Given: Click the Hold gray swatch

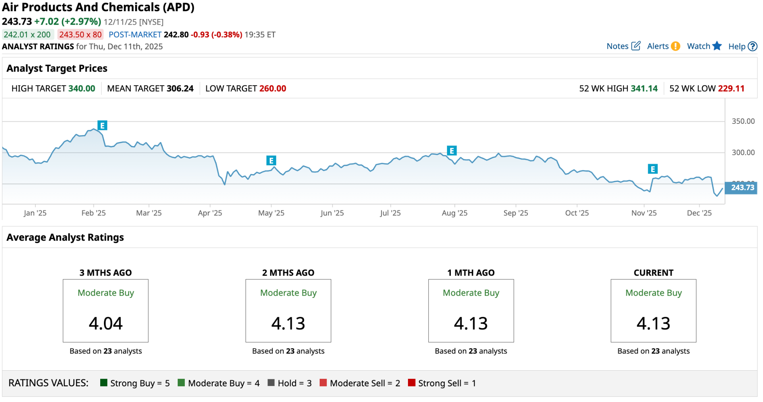Looking at the screenshot, I should point(271,383).
